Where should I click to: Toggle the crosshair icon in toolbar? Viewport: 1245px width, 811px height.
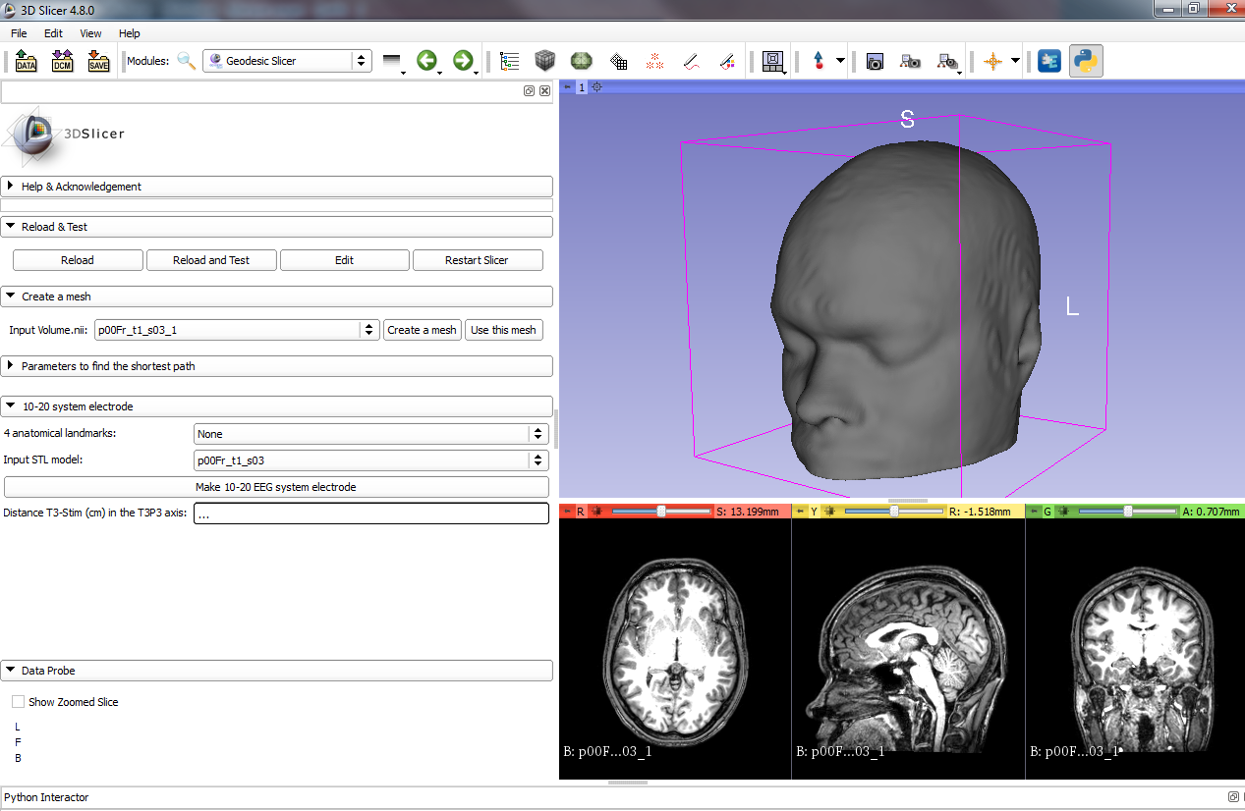pyautogui.click(x=992, y=61)
